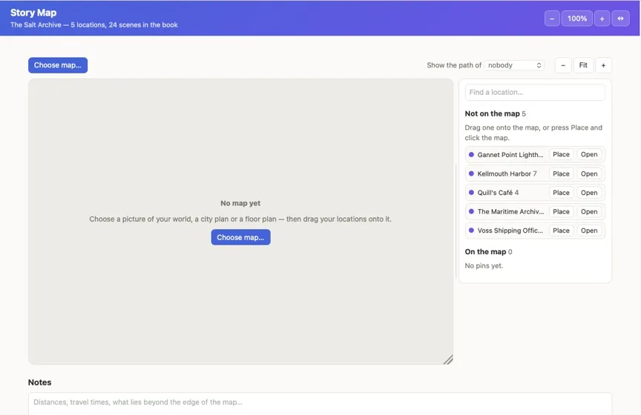Click the Story Map title
Viewport: 641px width, 415px height.
click(x=33, y=13)
